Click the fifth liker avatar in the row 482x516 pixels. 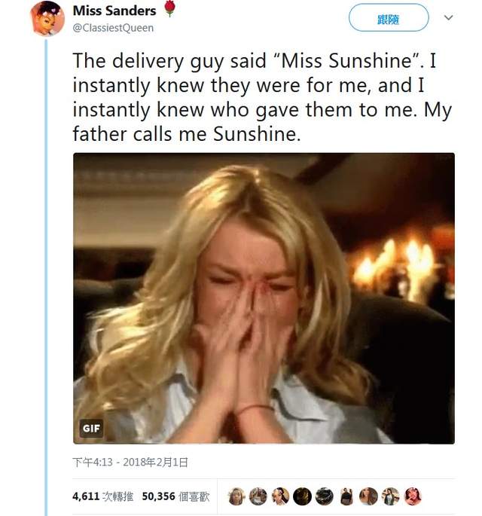(325, 496)
